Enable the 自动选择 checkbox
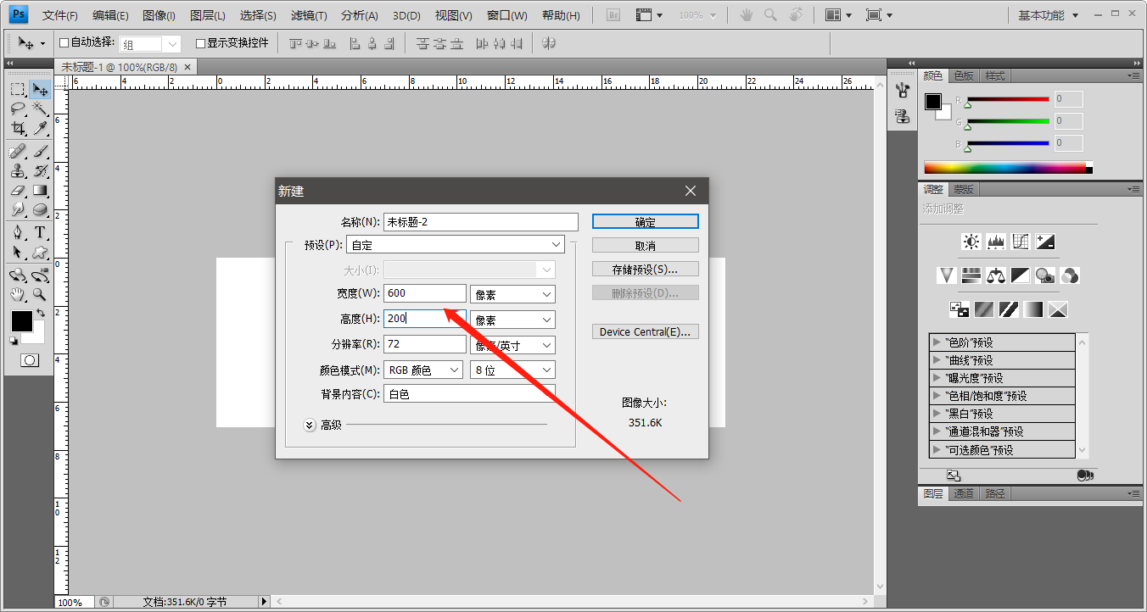 coord(64,43)
